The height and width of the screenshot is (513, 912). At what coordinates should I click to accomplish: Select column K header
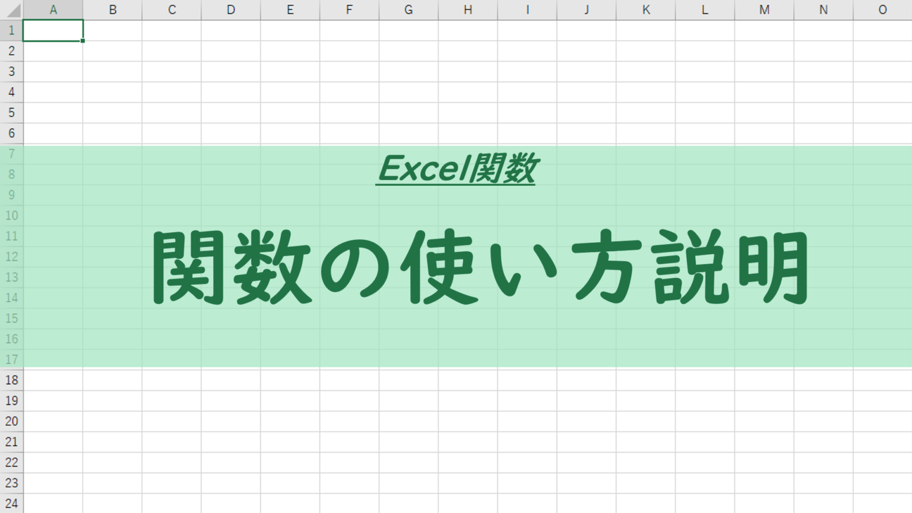(x=646, y=10)
